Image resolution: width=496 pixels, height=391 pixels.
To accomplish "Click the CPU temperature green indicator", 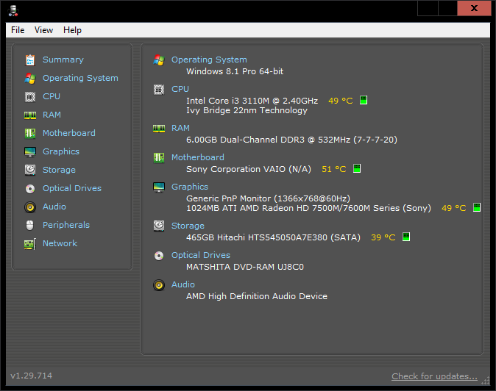I will pyautogui.click(x=364, y=101).
